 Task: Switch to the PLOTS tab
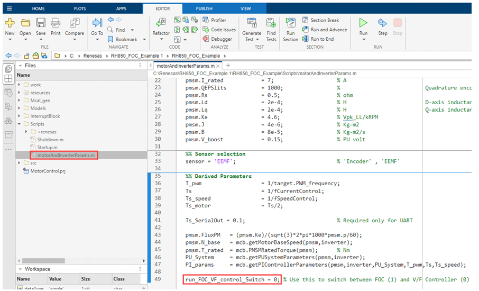coord(80,9)
